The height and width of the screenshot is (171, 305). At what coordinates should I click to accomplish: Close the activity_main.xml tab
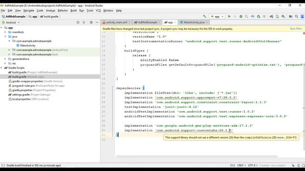tap(129, 22)
